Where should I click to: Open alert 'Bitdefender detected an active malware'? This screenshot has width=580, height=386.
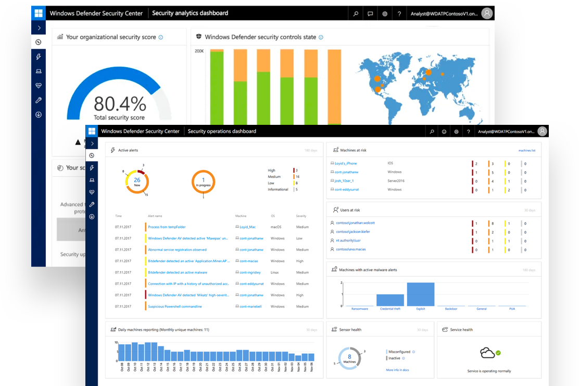(178, 273)
